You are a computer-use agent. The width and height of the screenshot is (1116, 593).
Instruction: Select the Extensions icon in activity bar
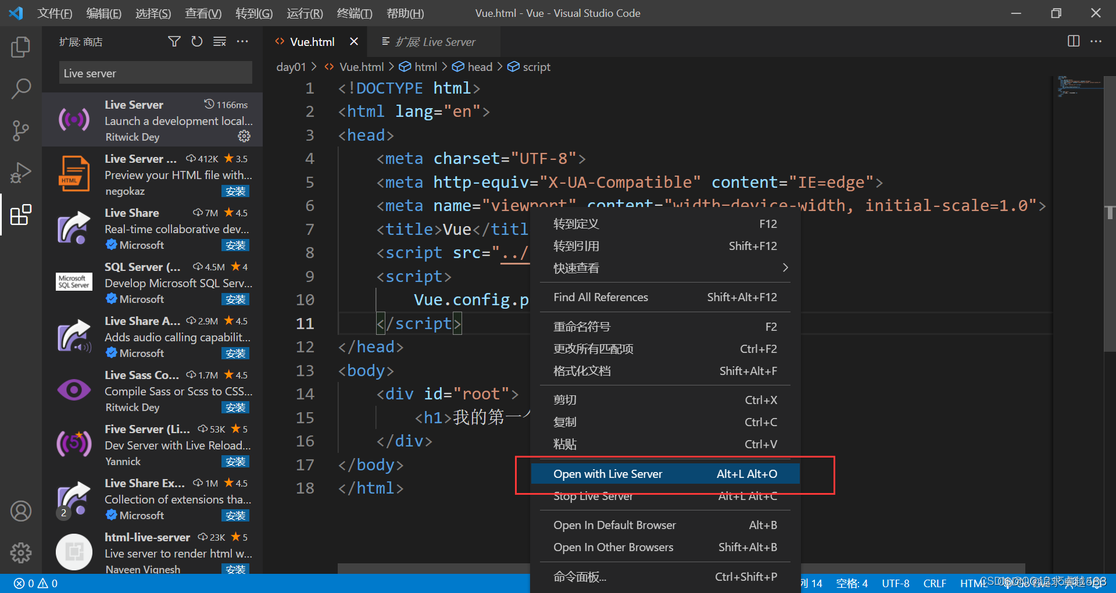[x=21, y=215]
